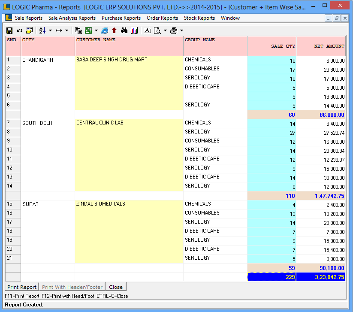Open the print preview dropdown arrow

(x=165, y=30)
